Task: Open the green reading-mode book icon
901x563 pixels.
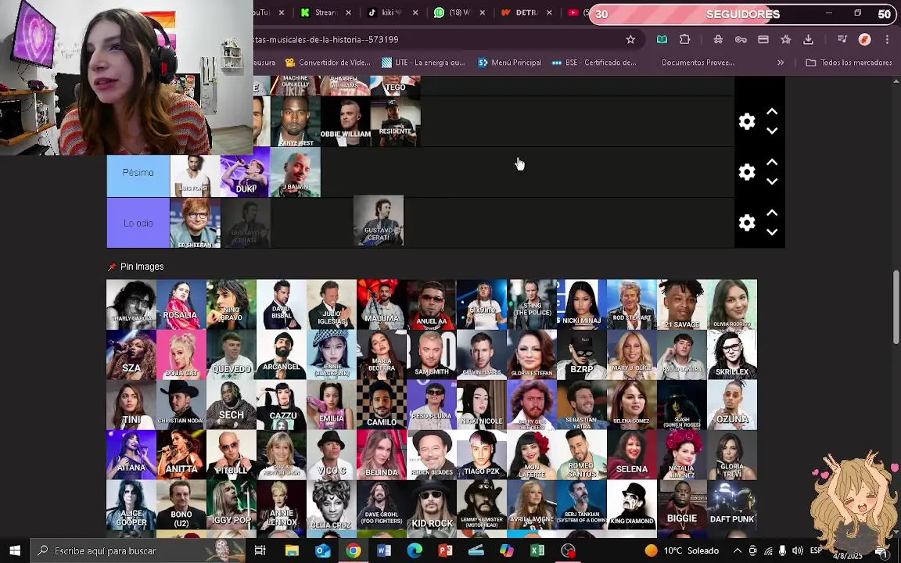Action: pos(662,40)
